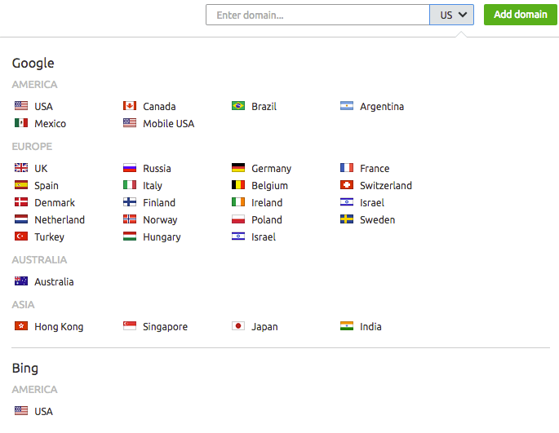Click the Switzerland flag icon
The width and height of the screenshot is (559, 433).
click(347, 185)
